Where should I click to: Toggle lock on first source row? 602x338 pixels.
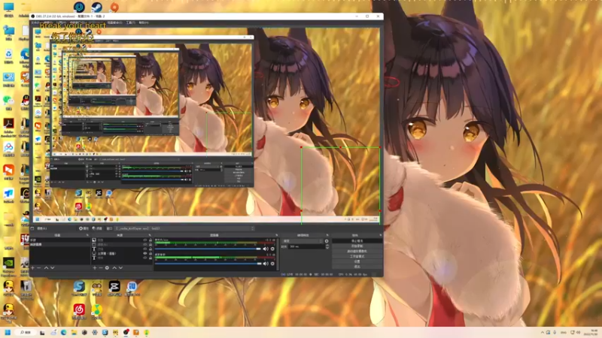pyautogui.click(x=150, y=240)
